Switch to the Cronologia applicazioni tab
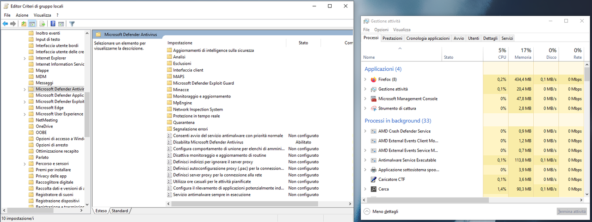Viewport: 592px width, 222px height. (x=428, y=38)
